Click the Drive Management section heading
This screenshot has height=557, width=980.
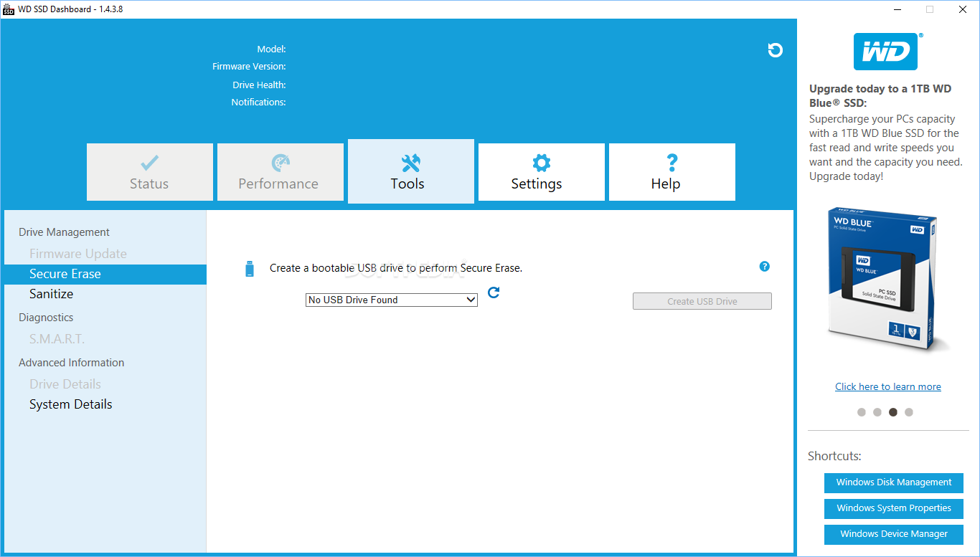[64, 232]
